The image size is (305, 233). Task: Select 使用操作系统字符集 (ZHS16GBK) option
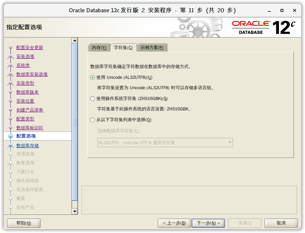pyautogui.click(x=93, y=99)
